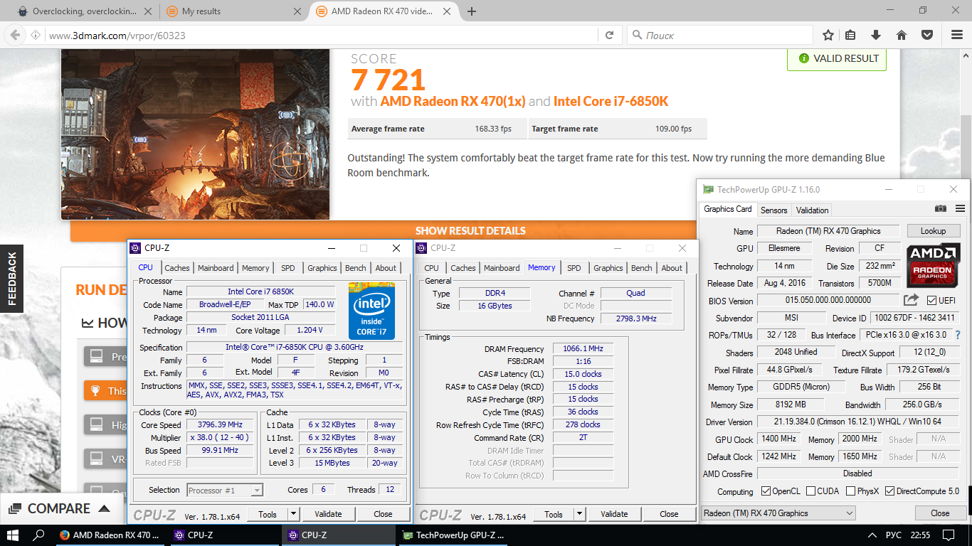Click the site info icon in address bar
Image resolution: width=972 pixels, height=546 pixels.
pyautogui.click(x=36, y=35)
